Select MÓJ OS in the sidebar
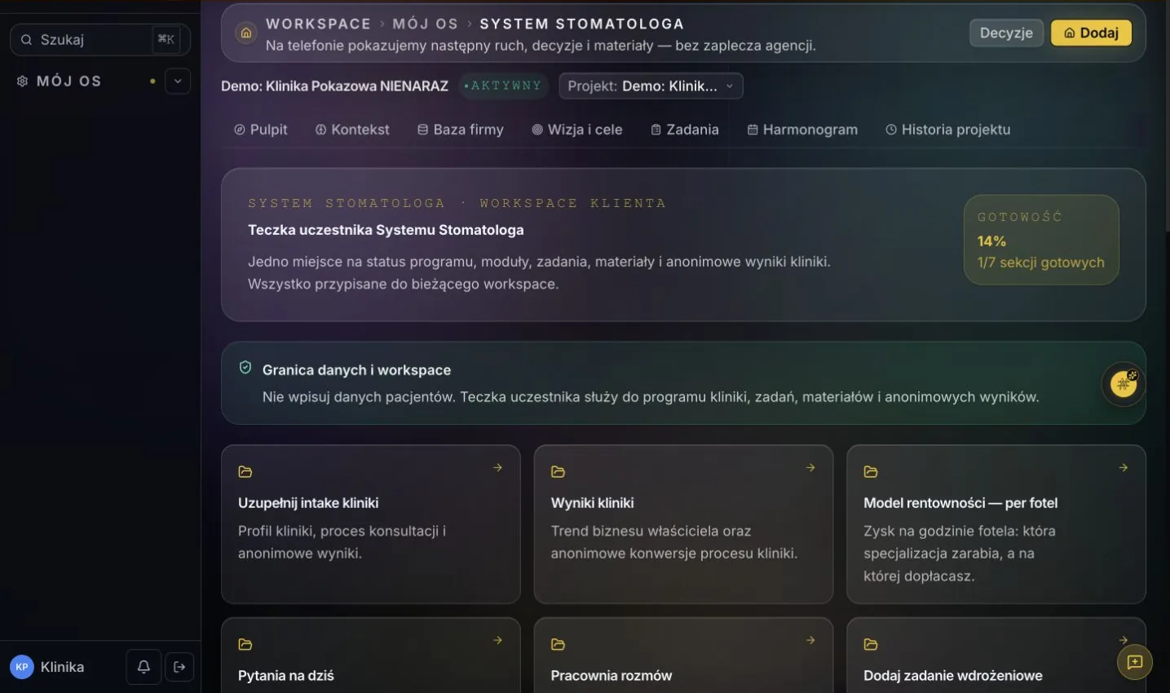 [69, 81]
